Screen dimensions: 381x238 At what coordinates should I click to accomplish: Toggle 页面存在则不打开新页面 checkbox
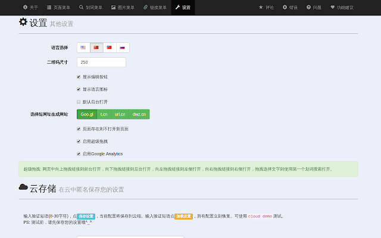point(79,129)
